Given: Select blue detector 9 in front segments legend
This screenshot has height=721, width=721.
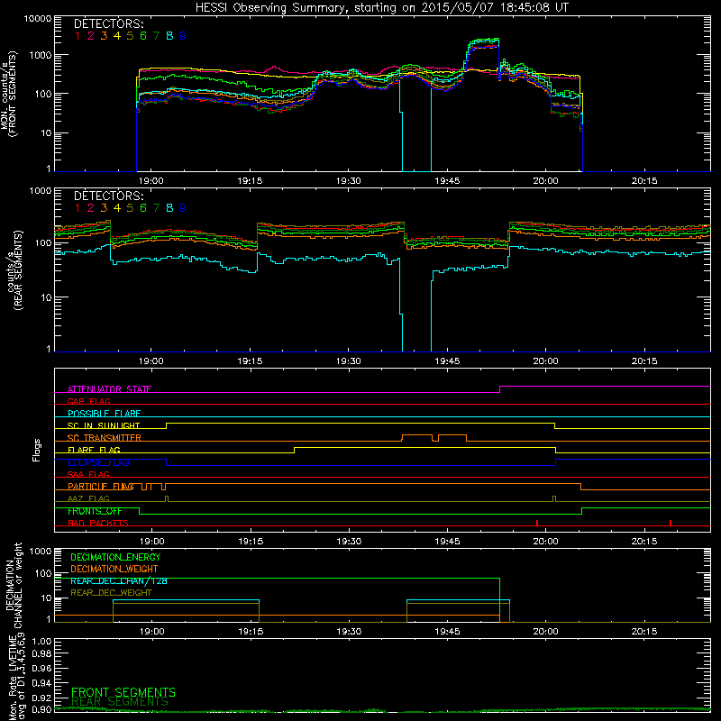Looking at the screenshot, I should 183,36.
